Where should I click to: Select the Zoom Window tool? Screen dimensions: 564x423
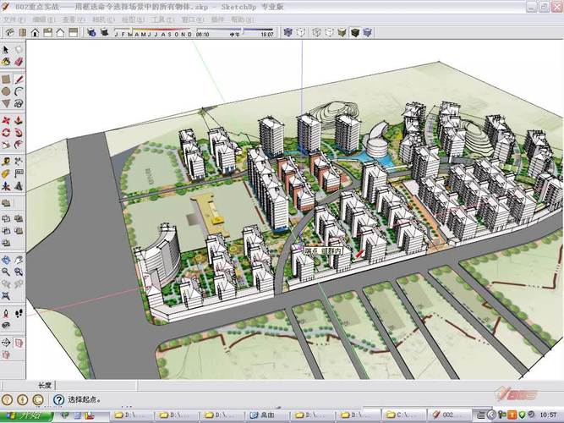(x=19, y=272)
